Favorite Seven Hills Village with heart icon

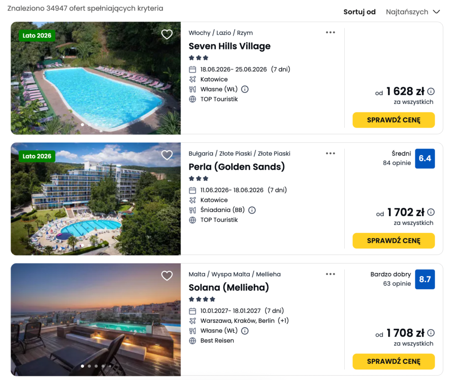pos(167,34)
